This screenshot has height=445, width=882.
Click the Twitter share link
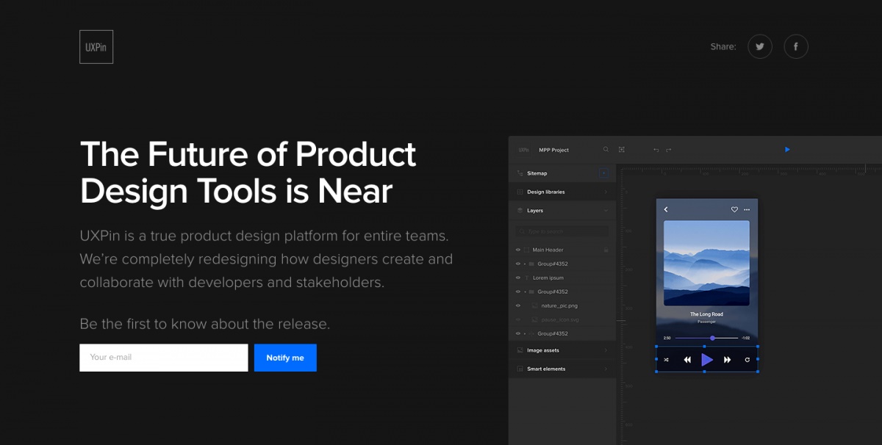tap(759, 46)
